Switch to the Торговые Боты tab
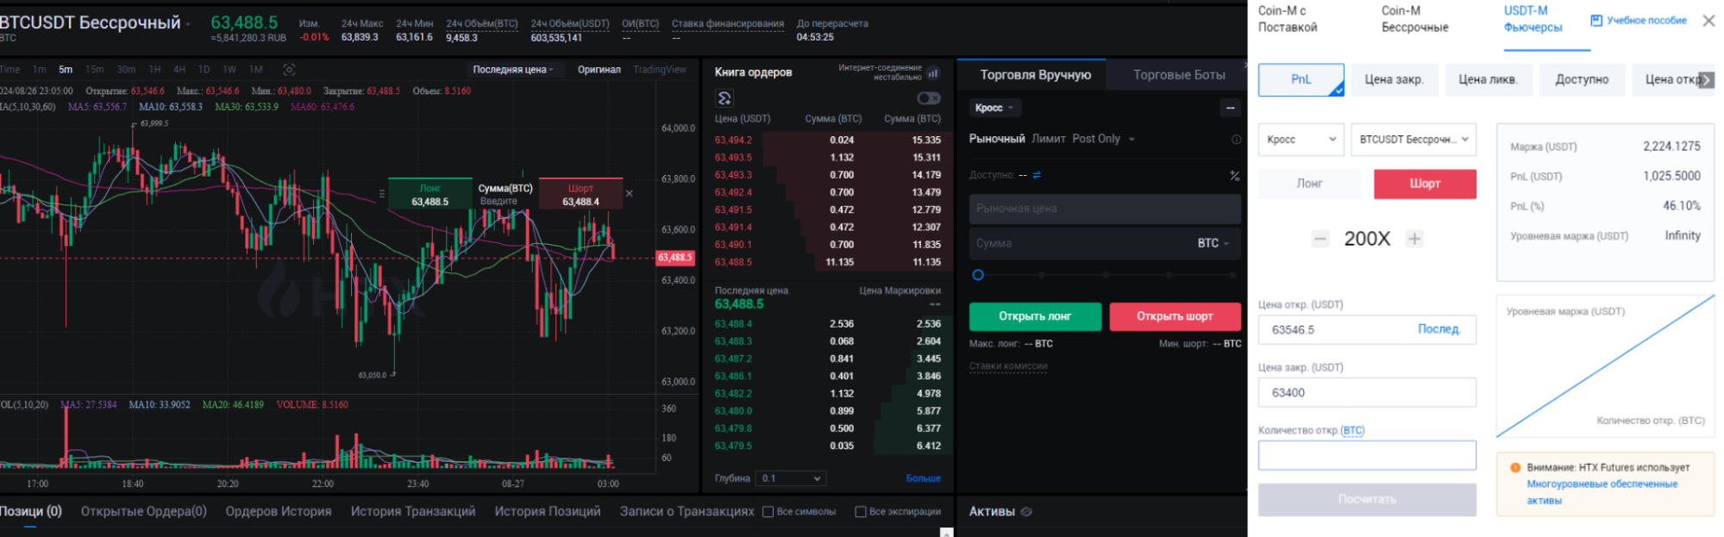Screen dimensions: 1724x537 (1178, 75)
